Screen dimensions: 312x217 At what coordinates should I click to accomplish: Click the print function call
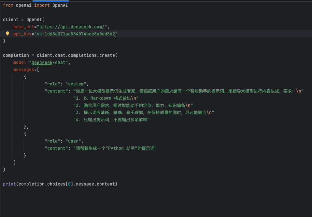point(9,184)
